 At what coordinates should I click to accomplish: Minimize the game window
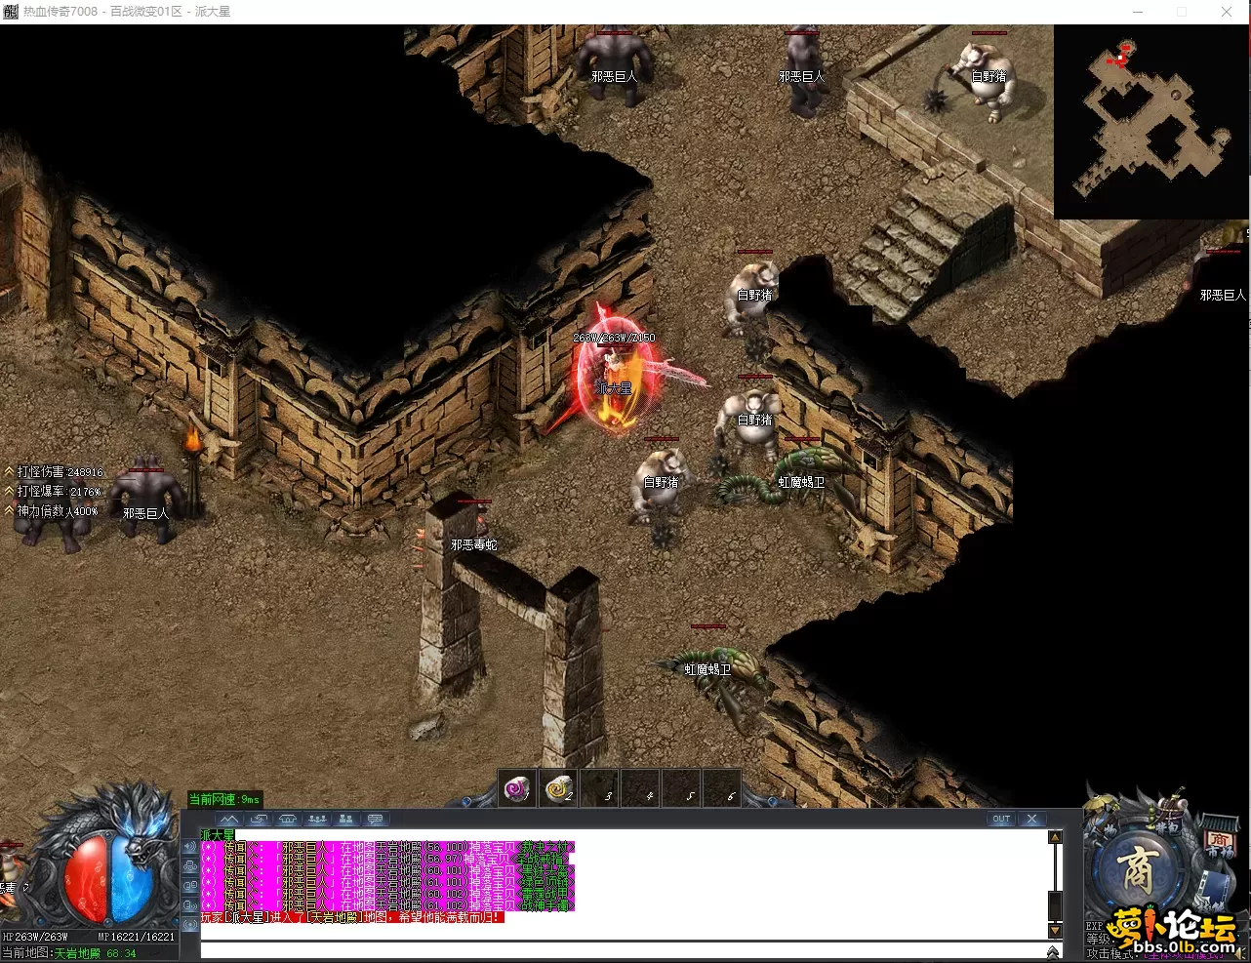coord(1138,12)
